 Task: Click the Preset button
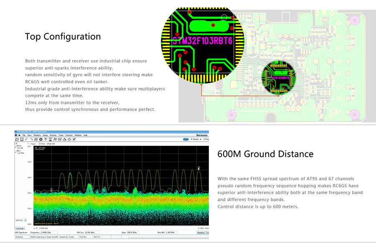[186, 139]
